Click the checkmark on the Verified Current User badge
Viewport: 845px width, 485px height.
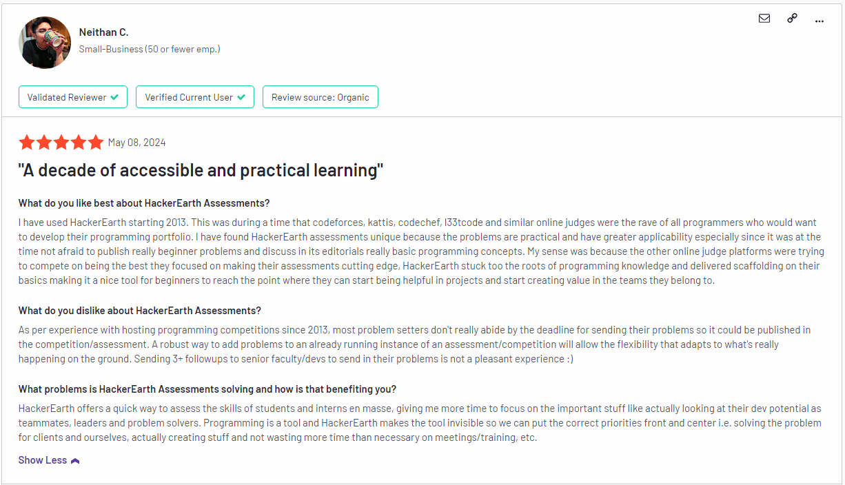[243, 96]
